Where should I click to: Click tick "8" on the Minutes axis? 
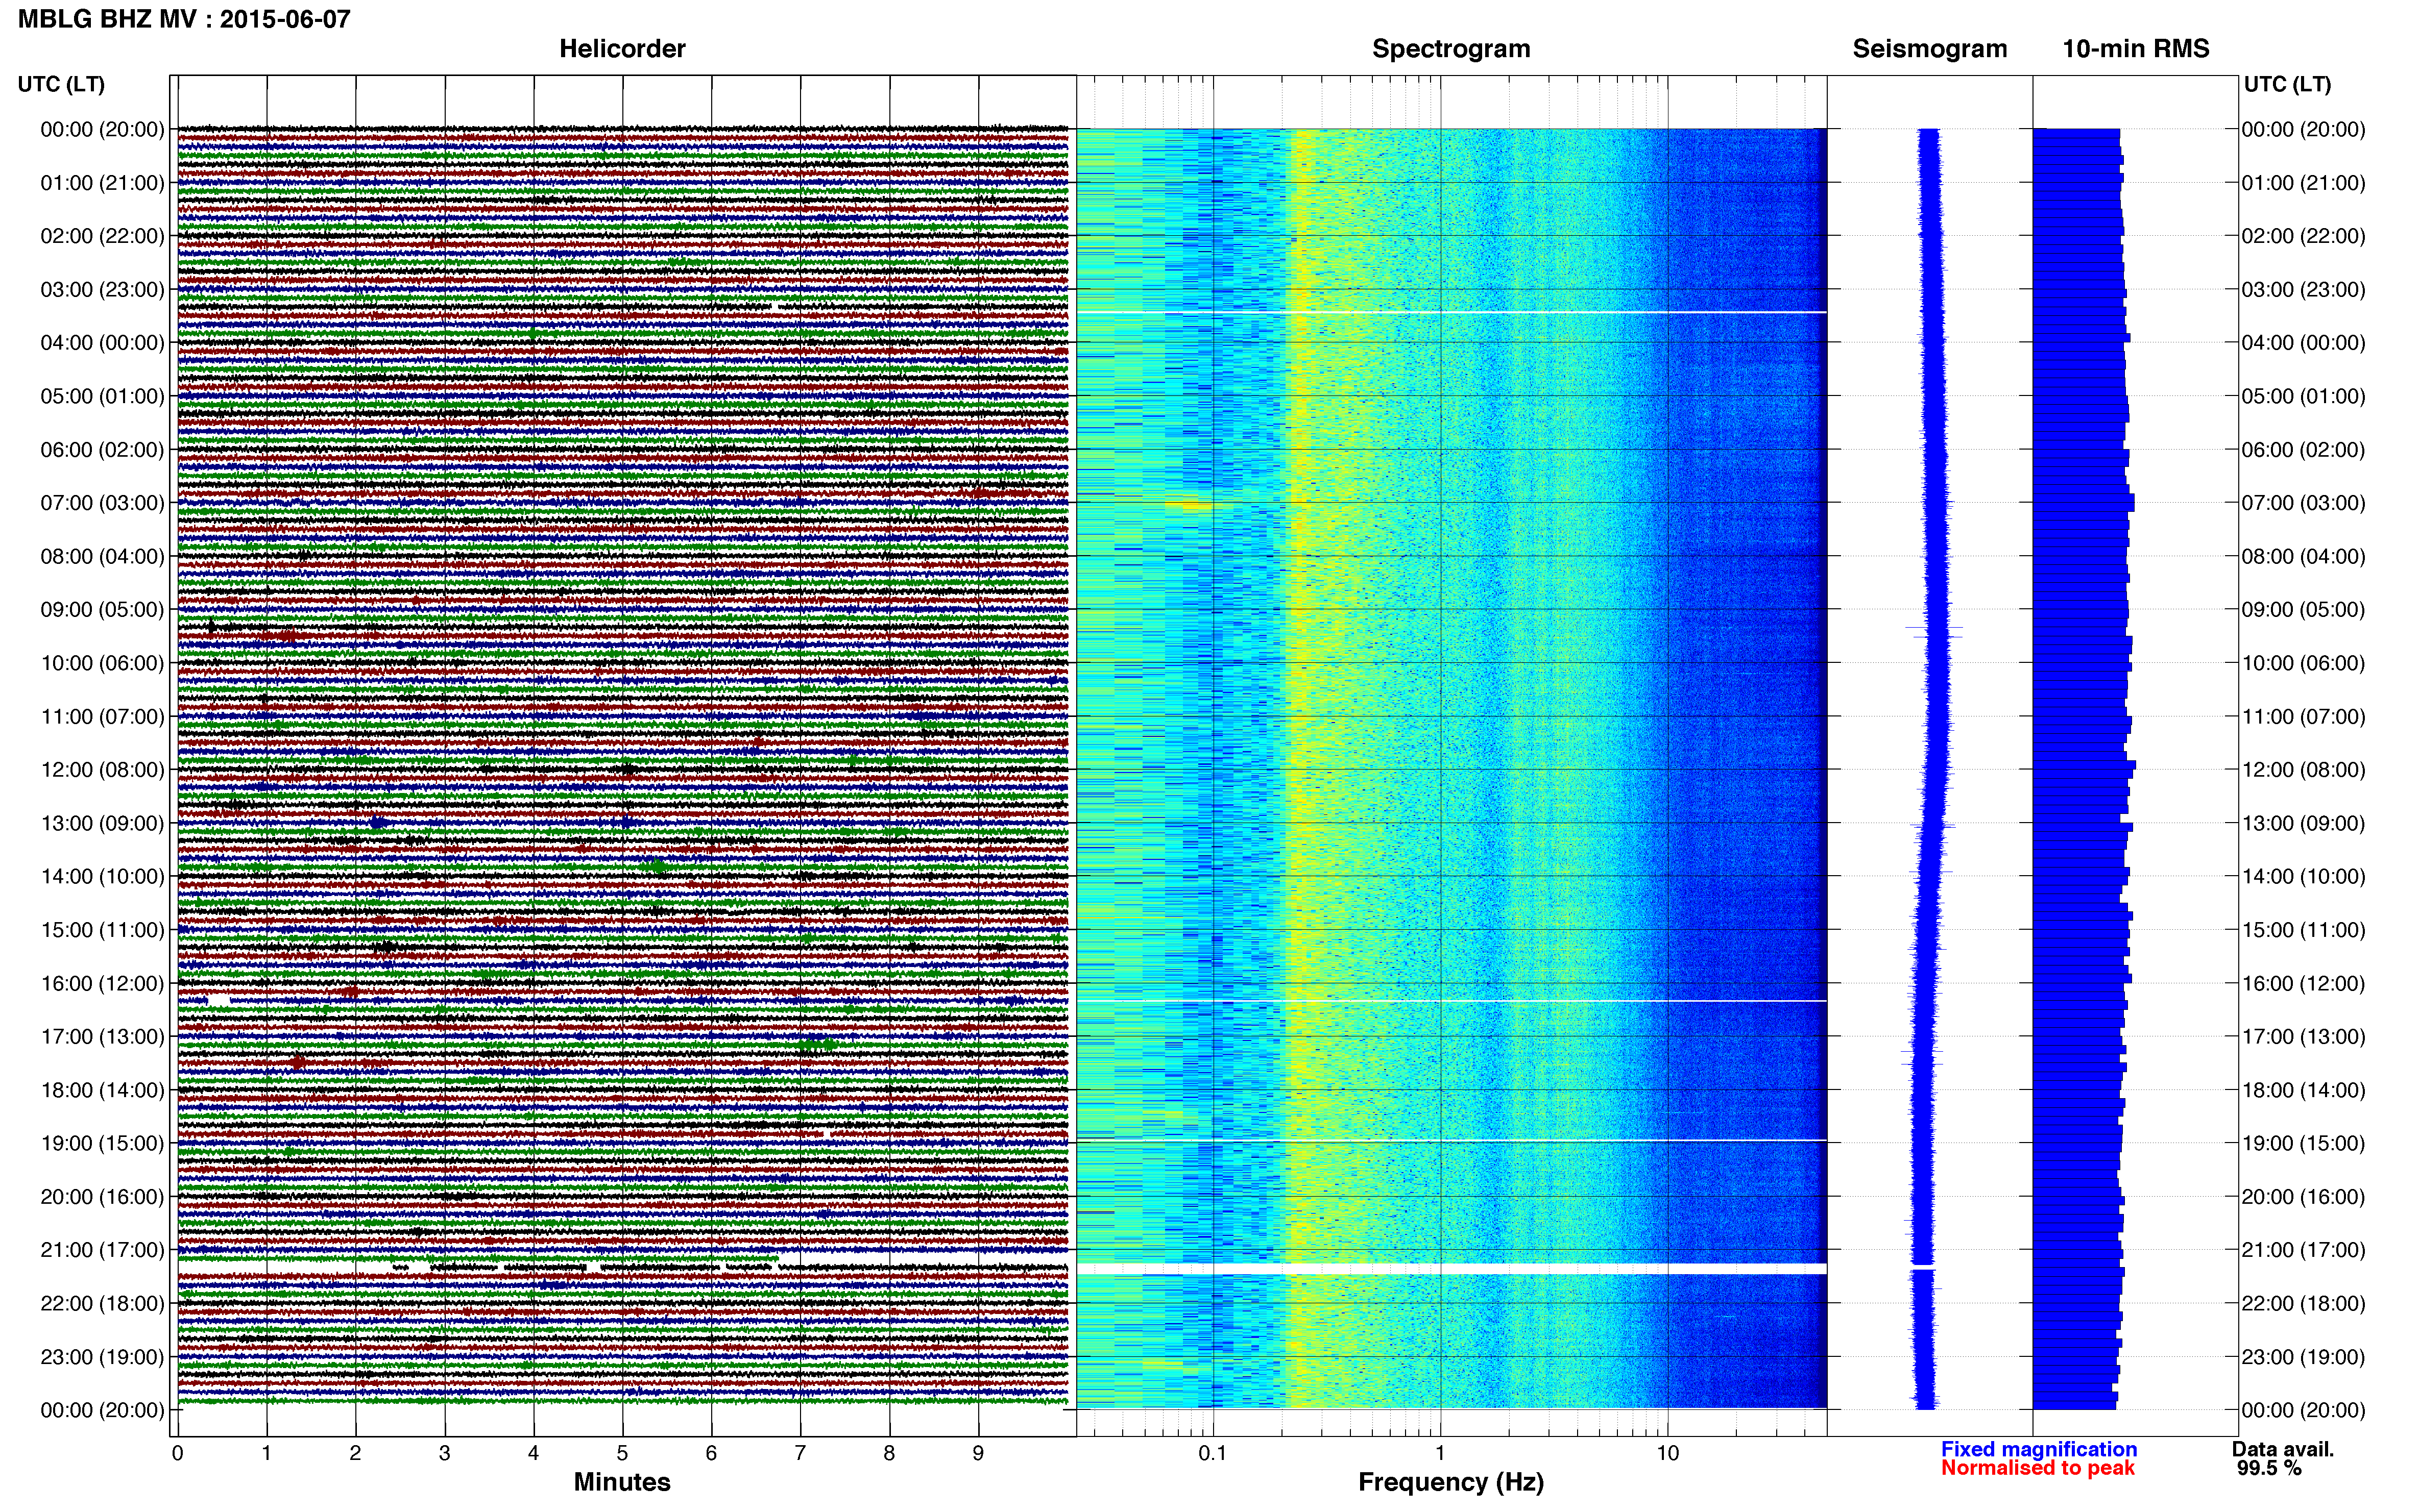[889, 1453]
